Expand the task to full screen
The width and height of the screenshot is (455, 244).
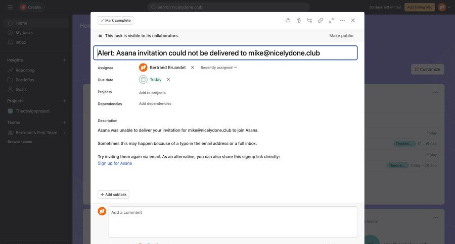point(331,20)
